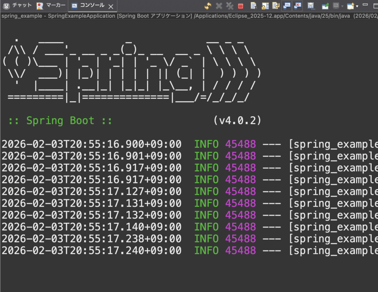Clear the console with the Clear Console icon
378x292 pixels.
(x=254, y=6)
